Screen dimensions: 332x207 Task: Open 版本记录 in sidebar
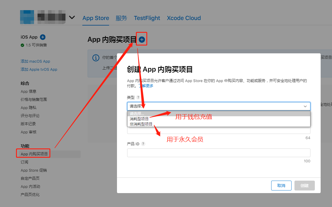pos(28,124)
